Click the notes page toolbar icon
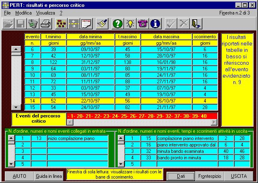 (86, 24)
